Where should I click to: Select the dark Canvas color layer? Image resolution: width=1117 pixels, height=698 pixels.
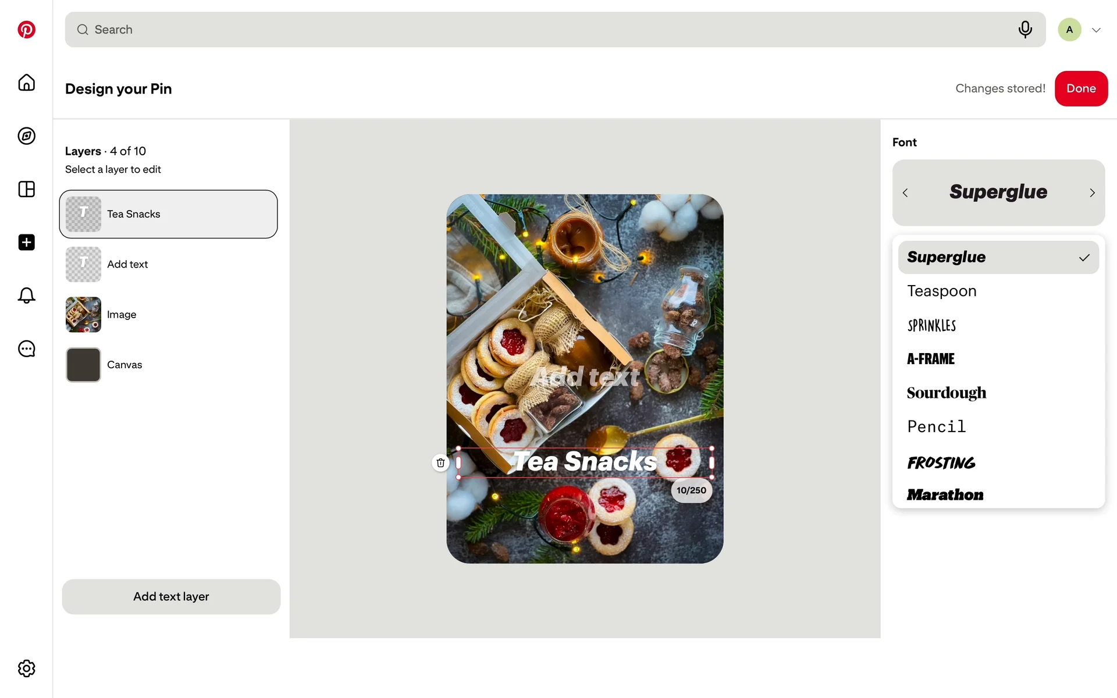(x=168, y=365)
